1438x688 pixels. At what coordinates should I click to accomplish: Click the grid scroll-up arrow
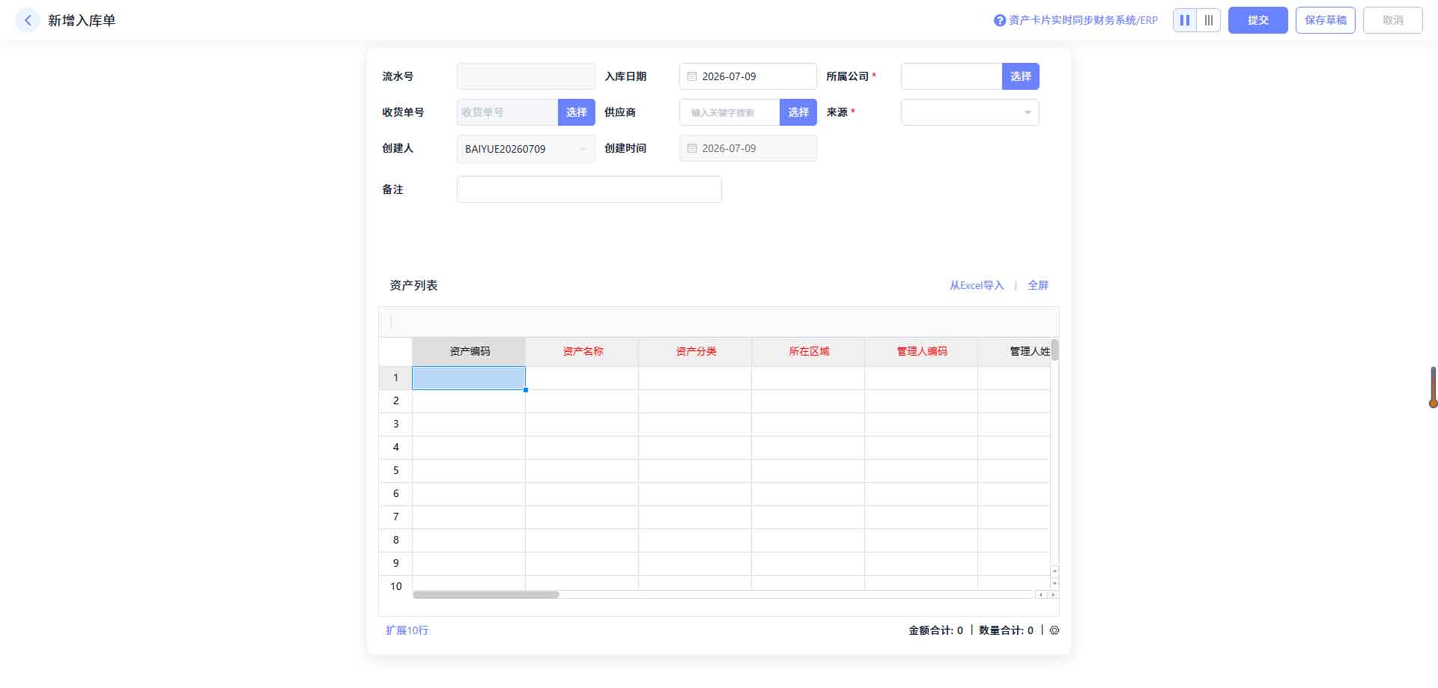tap(1055, 571)
